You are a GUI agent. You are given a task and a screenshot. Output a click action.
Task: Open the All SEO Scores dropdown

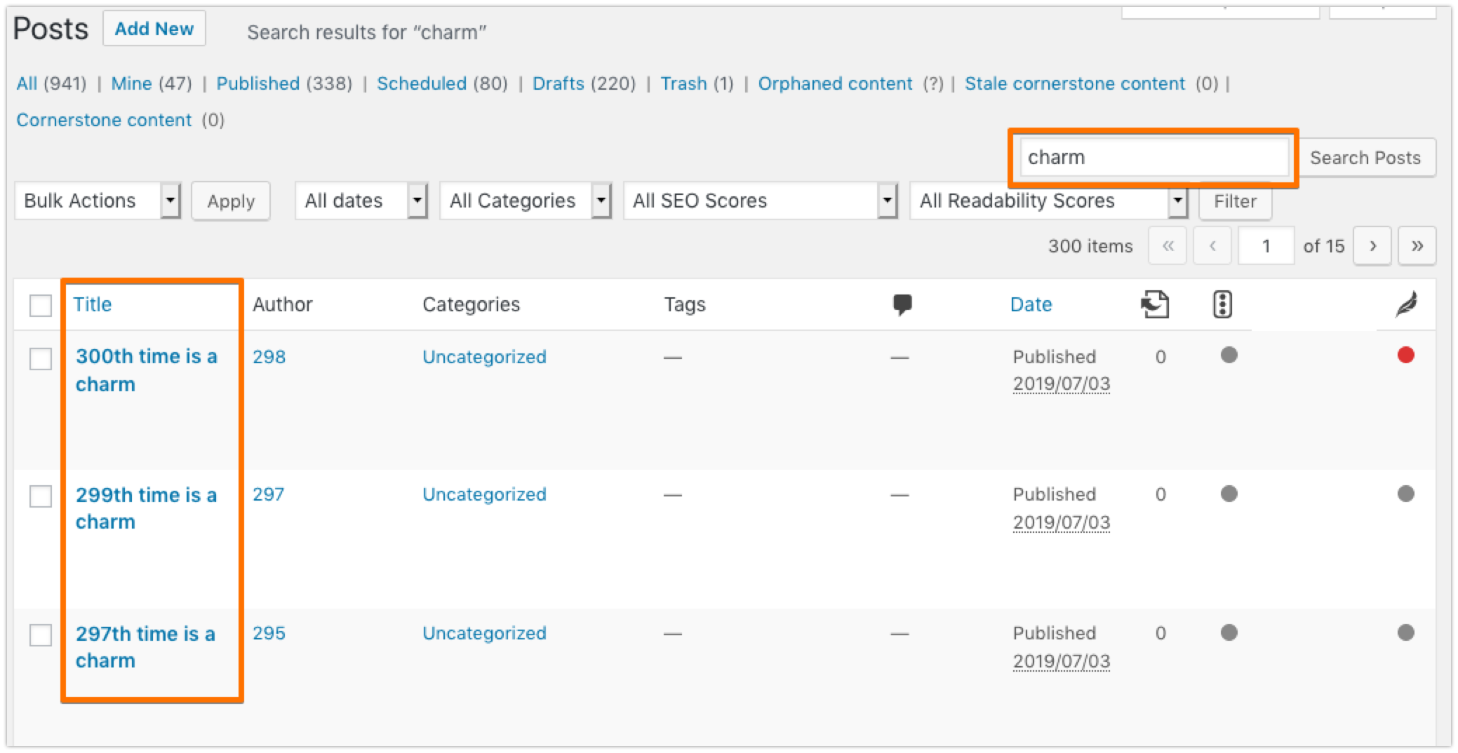pos(761,201)
